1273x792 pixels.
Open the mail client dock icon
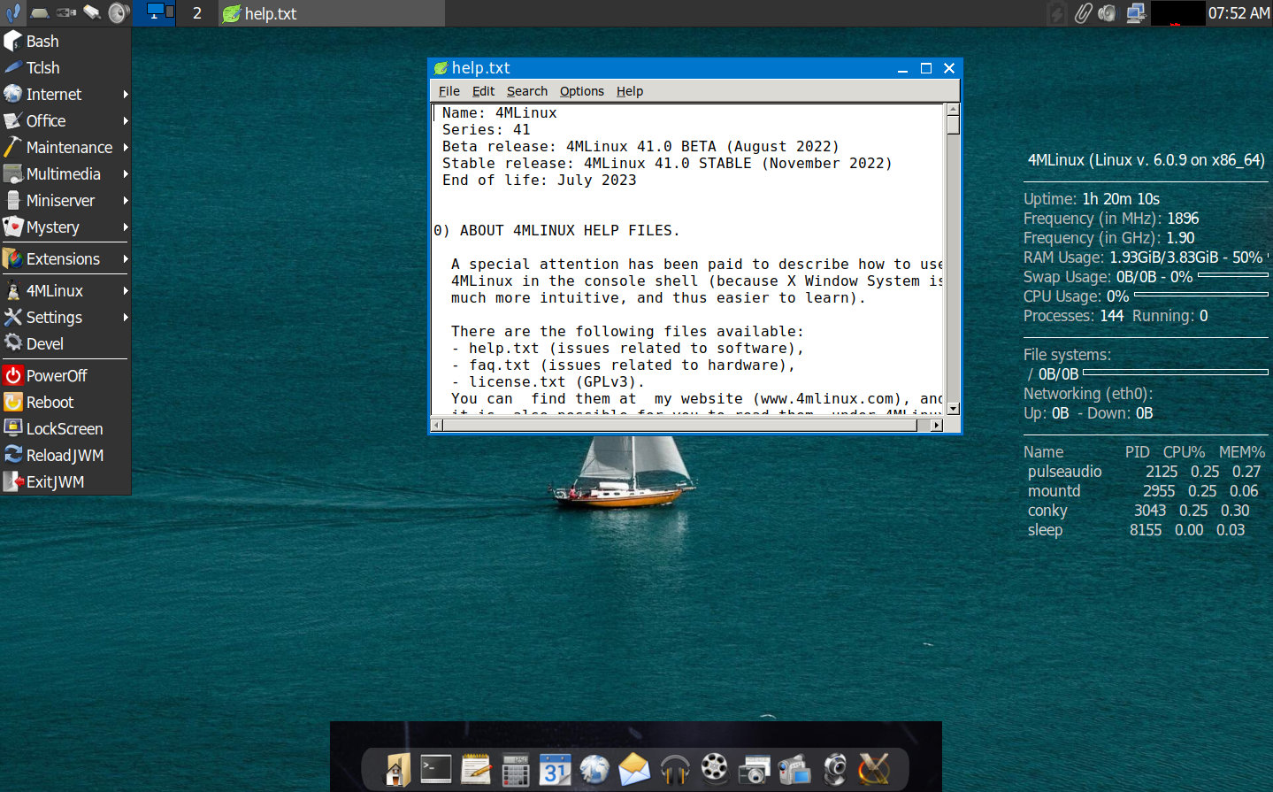click(634, 769)
